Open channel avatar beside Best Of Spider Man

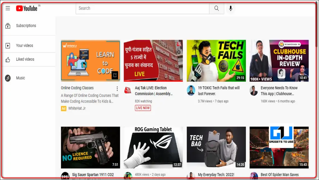coord(254,176)
